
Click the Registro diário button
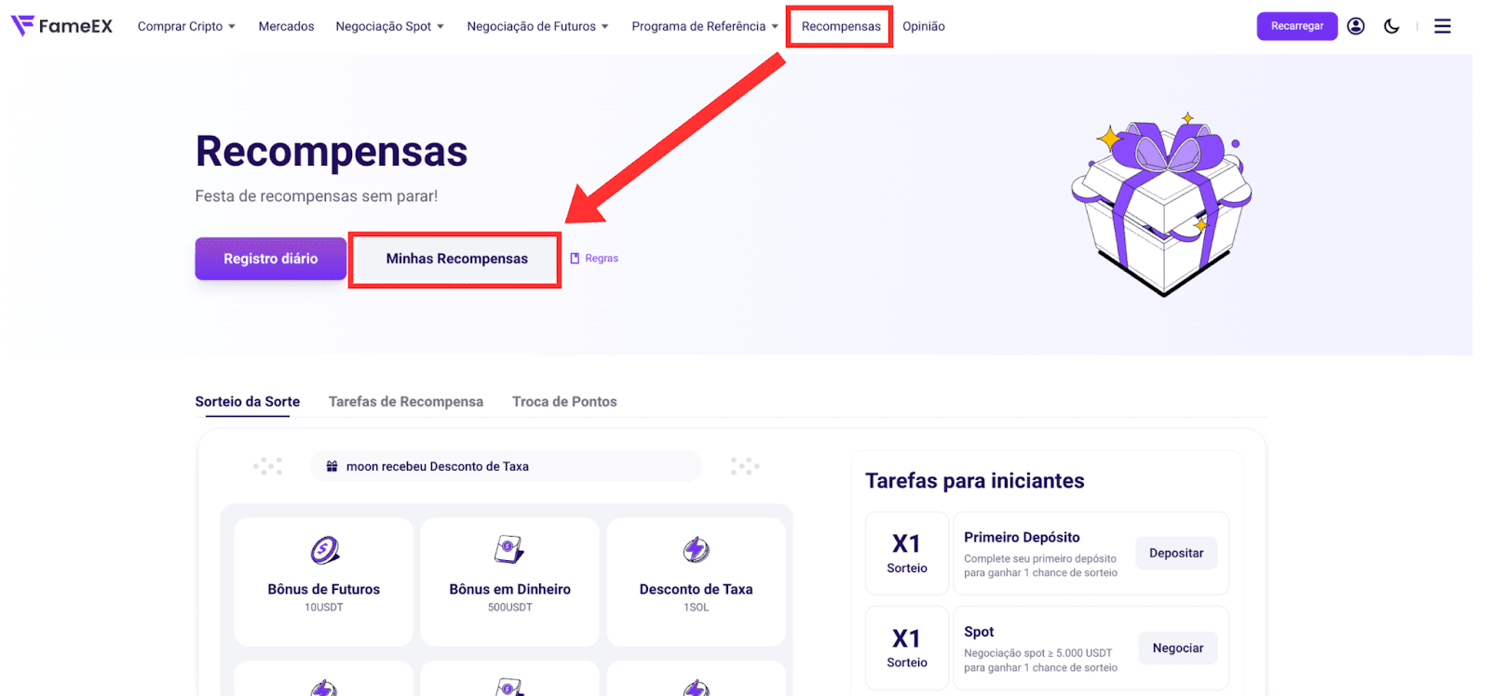(x=270, y=259)
